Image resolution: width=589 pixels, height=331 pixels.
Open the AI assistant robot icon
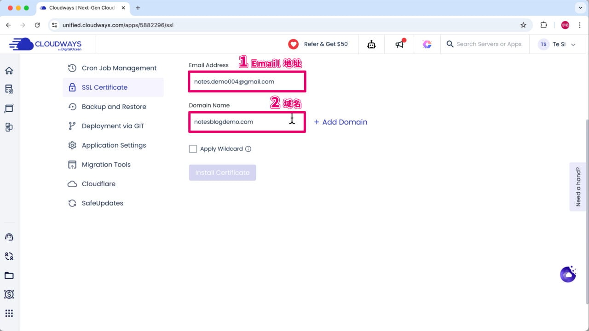(x=371, y=44)
